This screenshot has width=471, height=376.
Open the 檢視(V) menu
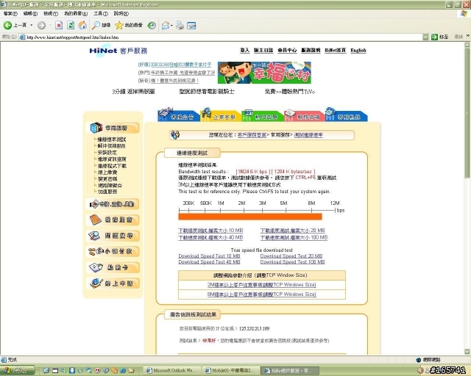click(x=51, y=13)
